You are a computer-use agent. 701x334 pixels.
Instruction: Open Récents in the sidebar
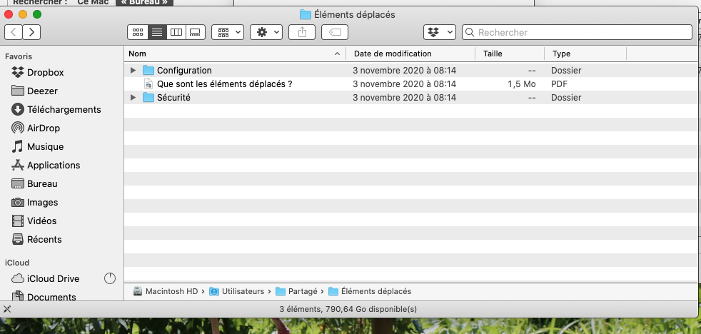click(36, 240)
